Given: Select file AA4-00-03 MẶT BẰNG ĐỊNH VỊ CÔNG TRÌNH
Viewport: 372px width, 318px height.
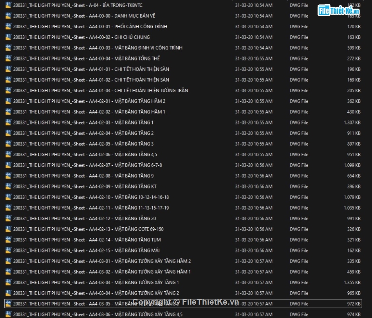Looking at the screenshot, I should click(98, 48).
